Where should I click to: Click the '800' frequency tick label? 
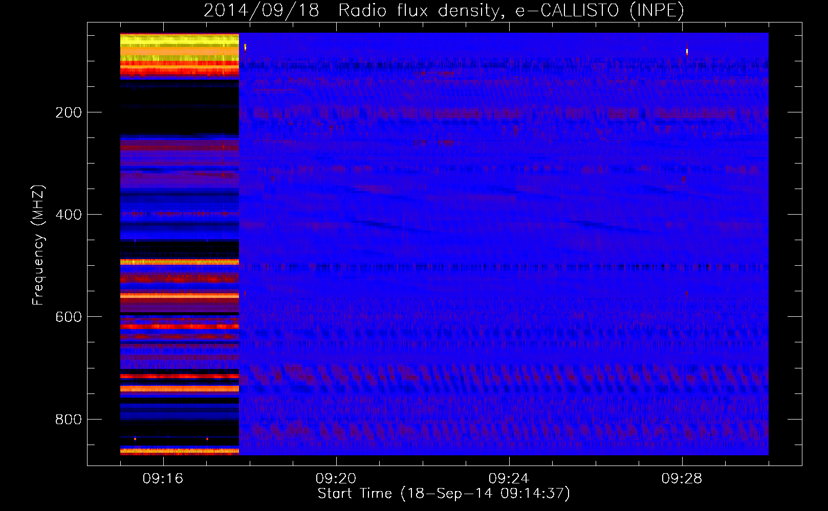pos(69,420)
